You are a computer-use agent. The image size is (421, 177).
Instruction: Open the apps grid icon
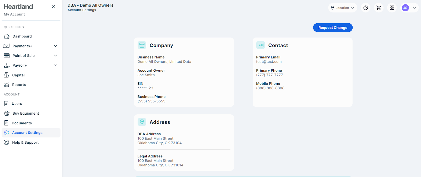[392, 8]
